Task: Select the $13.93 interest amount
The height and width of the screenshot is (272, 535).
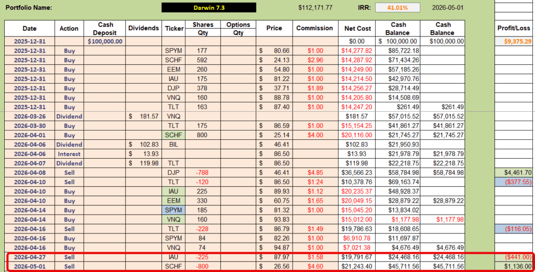Action: tap(144, 153)
